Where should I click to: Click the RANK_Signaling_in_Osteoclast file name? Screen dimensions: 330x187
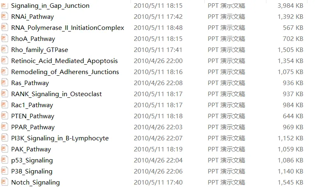(56, 94)
